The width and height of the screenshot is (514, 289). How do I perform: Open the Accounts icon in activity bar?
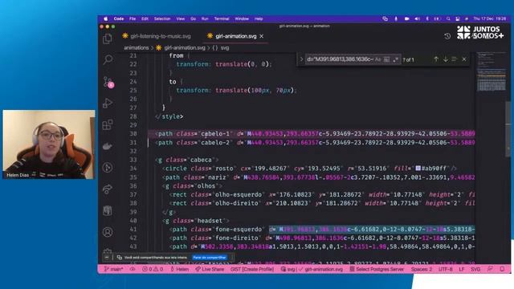pyautogui.click(x=108, y=232)
